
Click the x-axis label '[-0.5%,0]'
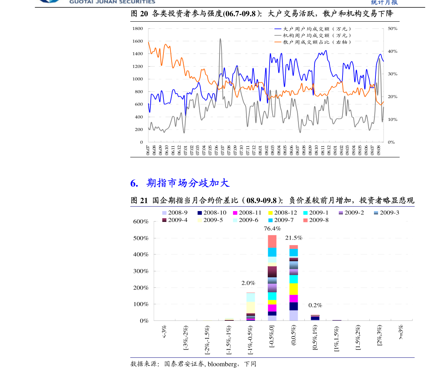(x=271, y=337)
